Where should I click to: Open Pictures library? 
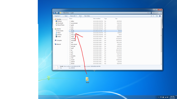point(59,35)
